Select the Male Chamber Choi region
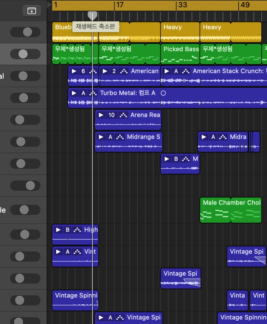The width and height of the screenshot is (267, 324). pyautogui.click(x=230, y=210)
